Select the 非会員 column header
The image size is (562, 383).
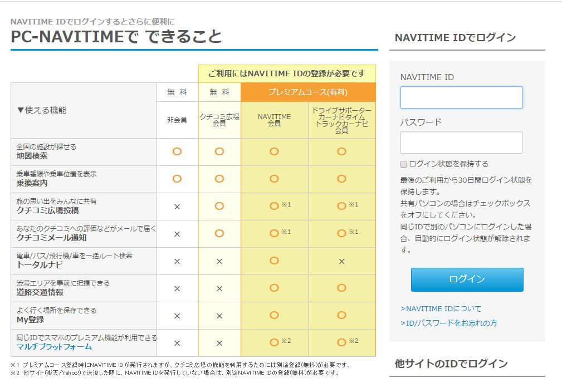[x=177, y=120]
